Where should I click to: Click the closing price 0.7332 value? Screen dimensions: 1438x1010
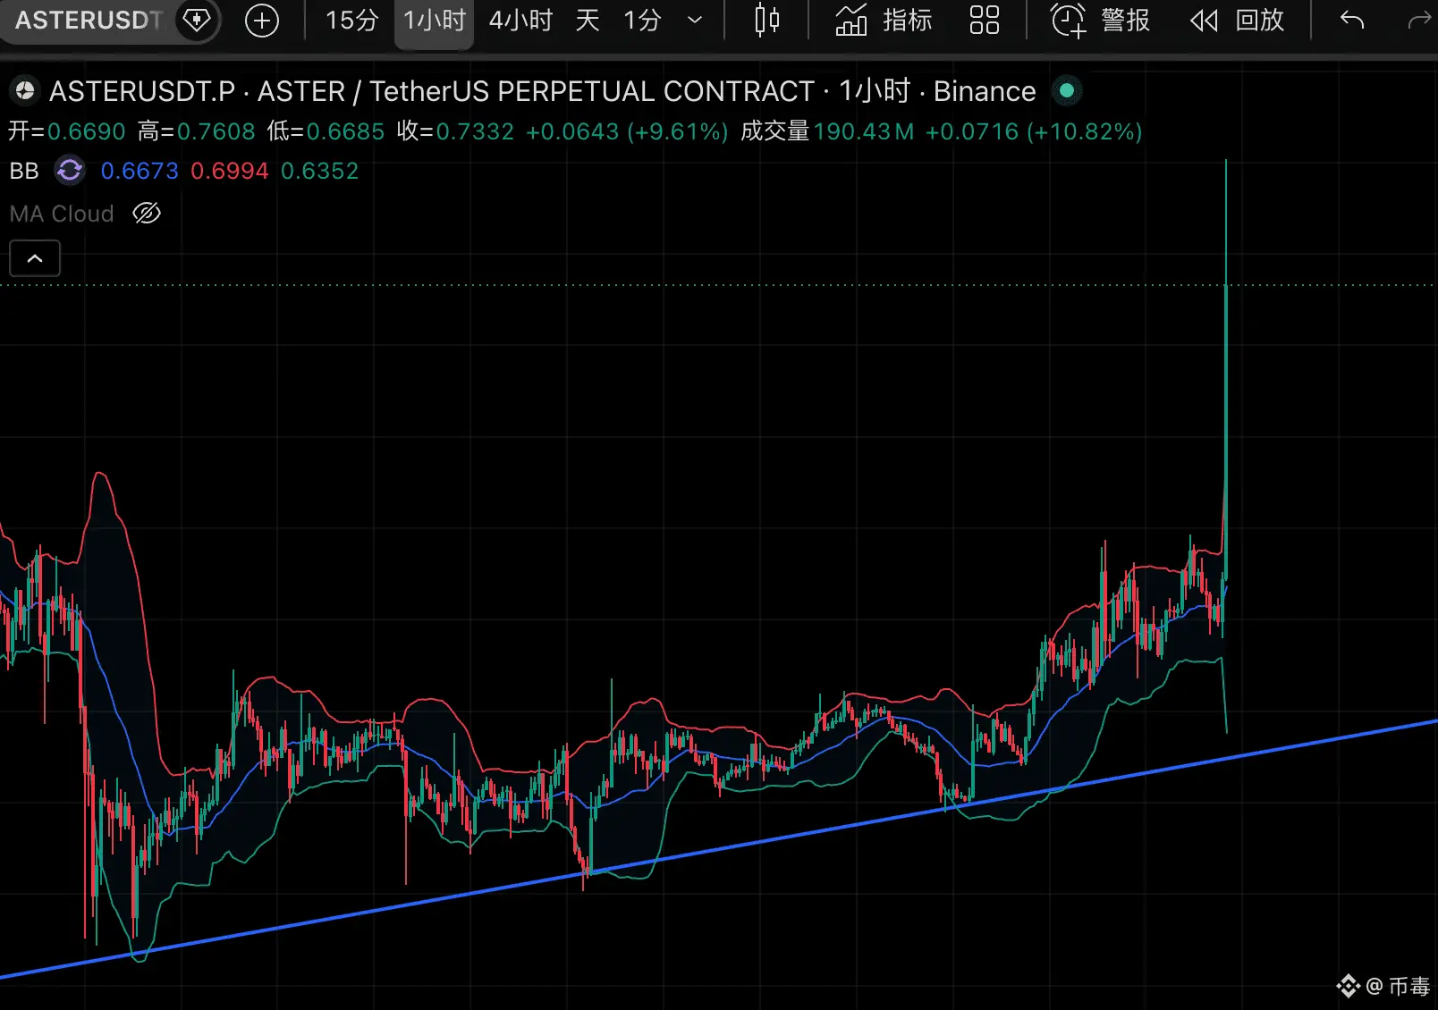coord(475,131)
